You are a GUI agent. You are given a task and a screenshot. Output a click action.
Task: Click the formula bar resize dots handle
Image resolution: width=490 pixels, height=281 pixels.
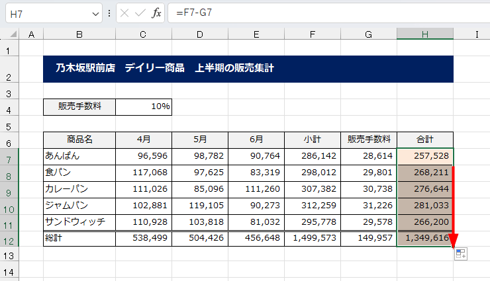109,13
